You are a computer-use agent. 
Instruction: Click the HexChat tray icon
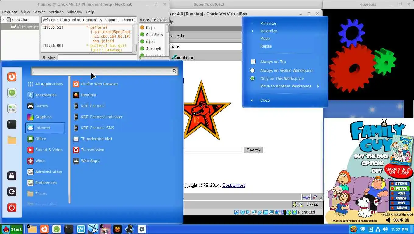pos(353,229)
